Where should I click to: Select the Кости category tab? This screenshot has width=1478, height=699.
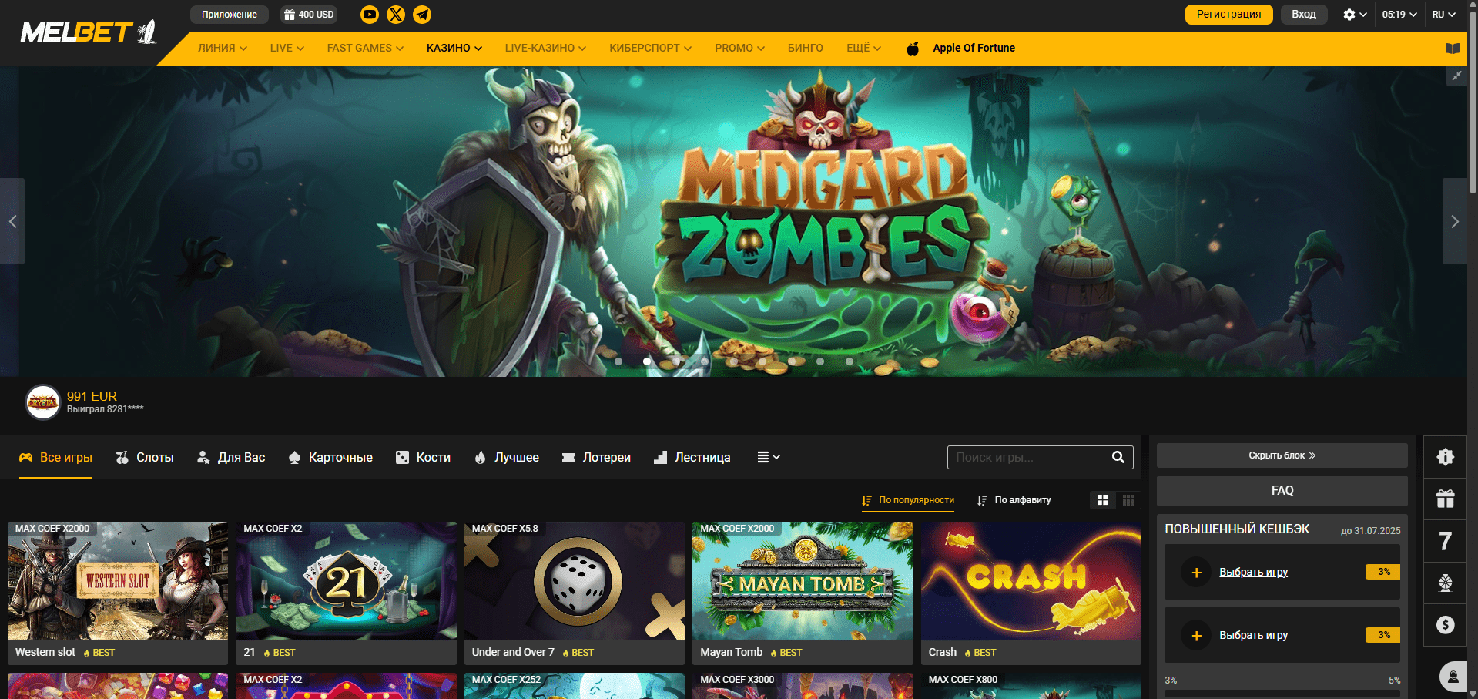[x=423, y=458]
